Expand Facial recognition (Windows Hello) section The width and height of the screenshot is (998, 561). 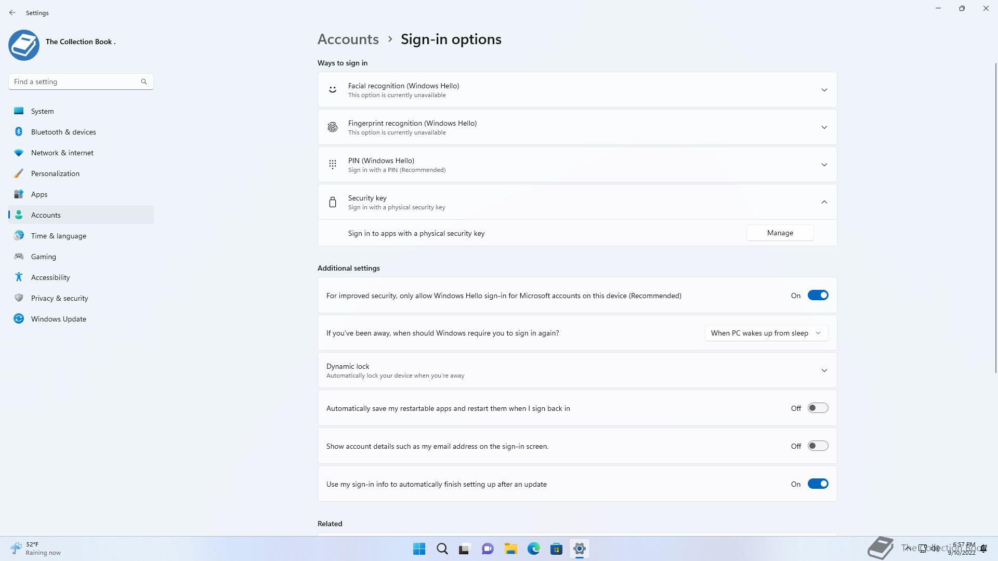(824, 90)
